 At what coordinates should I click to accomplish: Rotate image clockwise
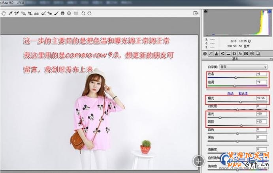(x=89, y=13)
